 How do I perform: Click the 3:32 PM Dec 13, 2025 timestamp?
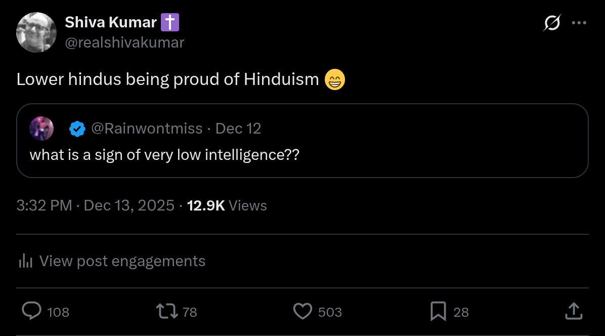click(x=96, y=205)
